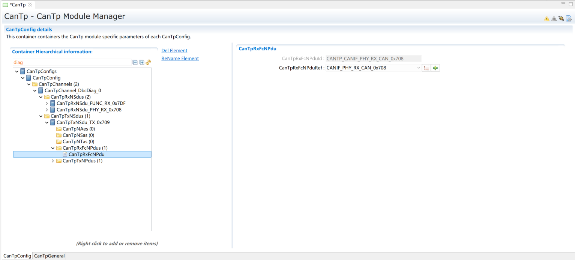Expand the CanTpRxNSdu_FUNC_RX_0x7DF node

click(47, 103)
